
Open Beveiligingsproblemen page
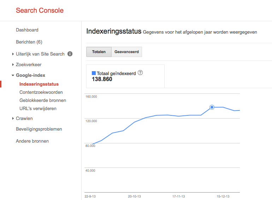[x=39, y=129]
